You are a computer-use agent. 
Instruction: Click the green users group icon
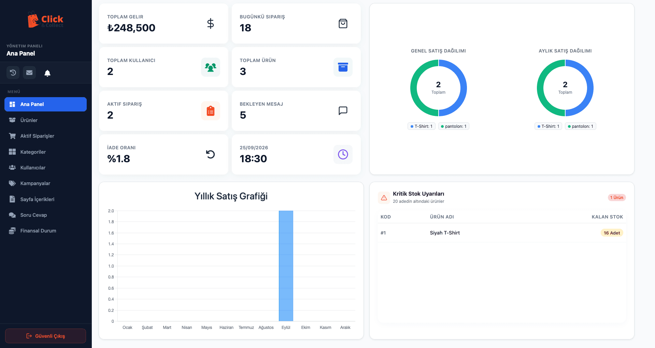pyautogui.click(x=211, y=67)
